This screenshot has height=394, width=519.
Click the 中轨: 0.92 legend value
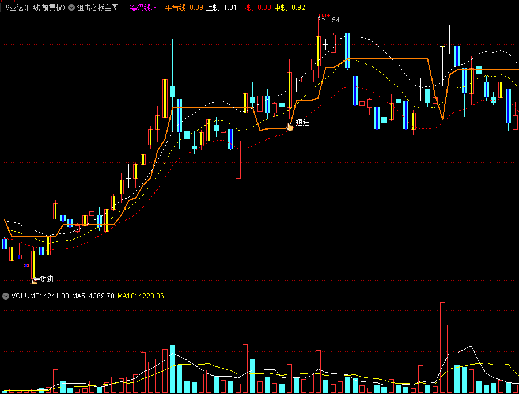click(x=290, y=7)
